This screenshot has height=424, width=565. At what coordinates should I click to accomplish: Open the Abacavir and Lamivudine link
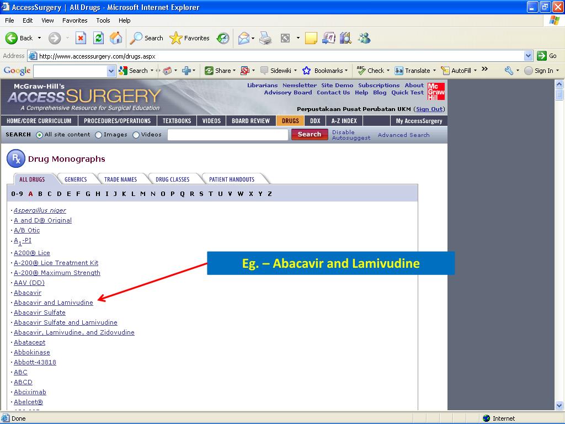[54, 303]
